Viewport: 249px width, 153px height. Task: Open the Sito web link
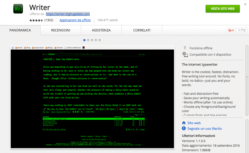pyautogui.click(x=194, y=123)
